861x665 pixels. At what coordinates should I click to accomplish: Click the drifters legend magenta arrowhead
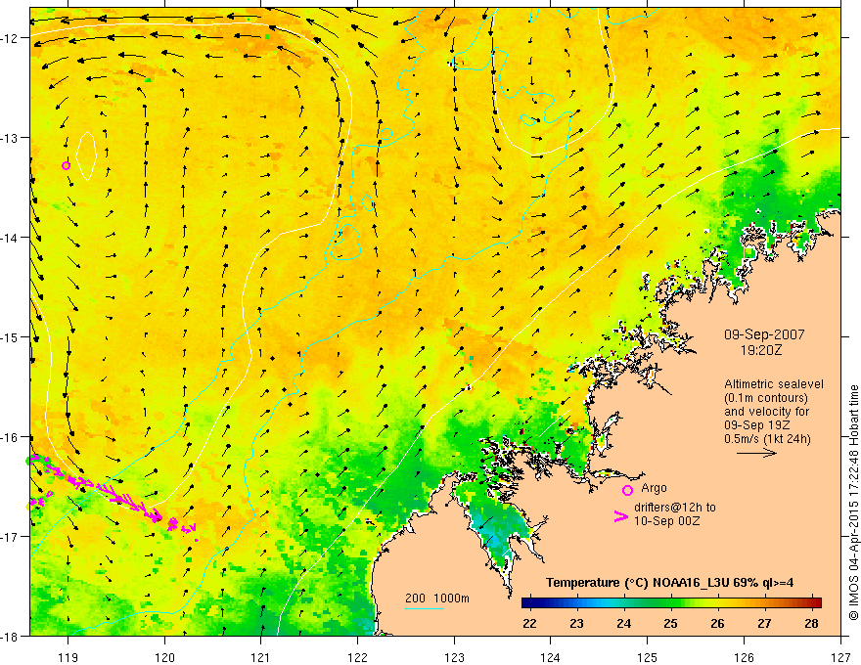tap(621, 516)
